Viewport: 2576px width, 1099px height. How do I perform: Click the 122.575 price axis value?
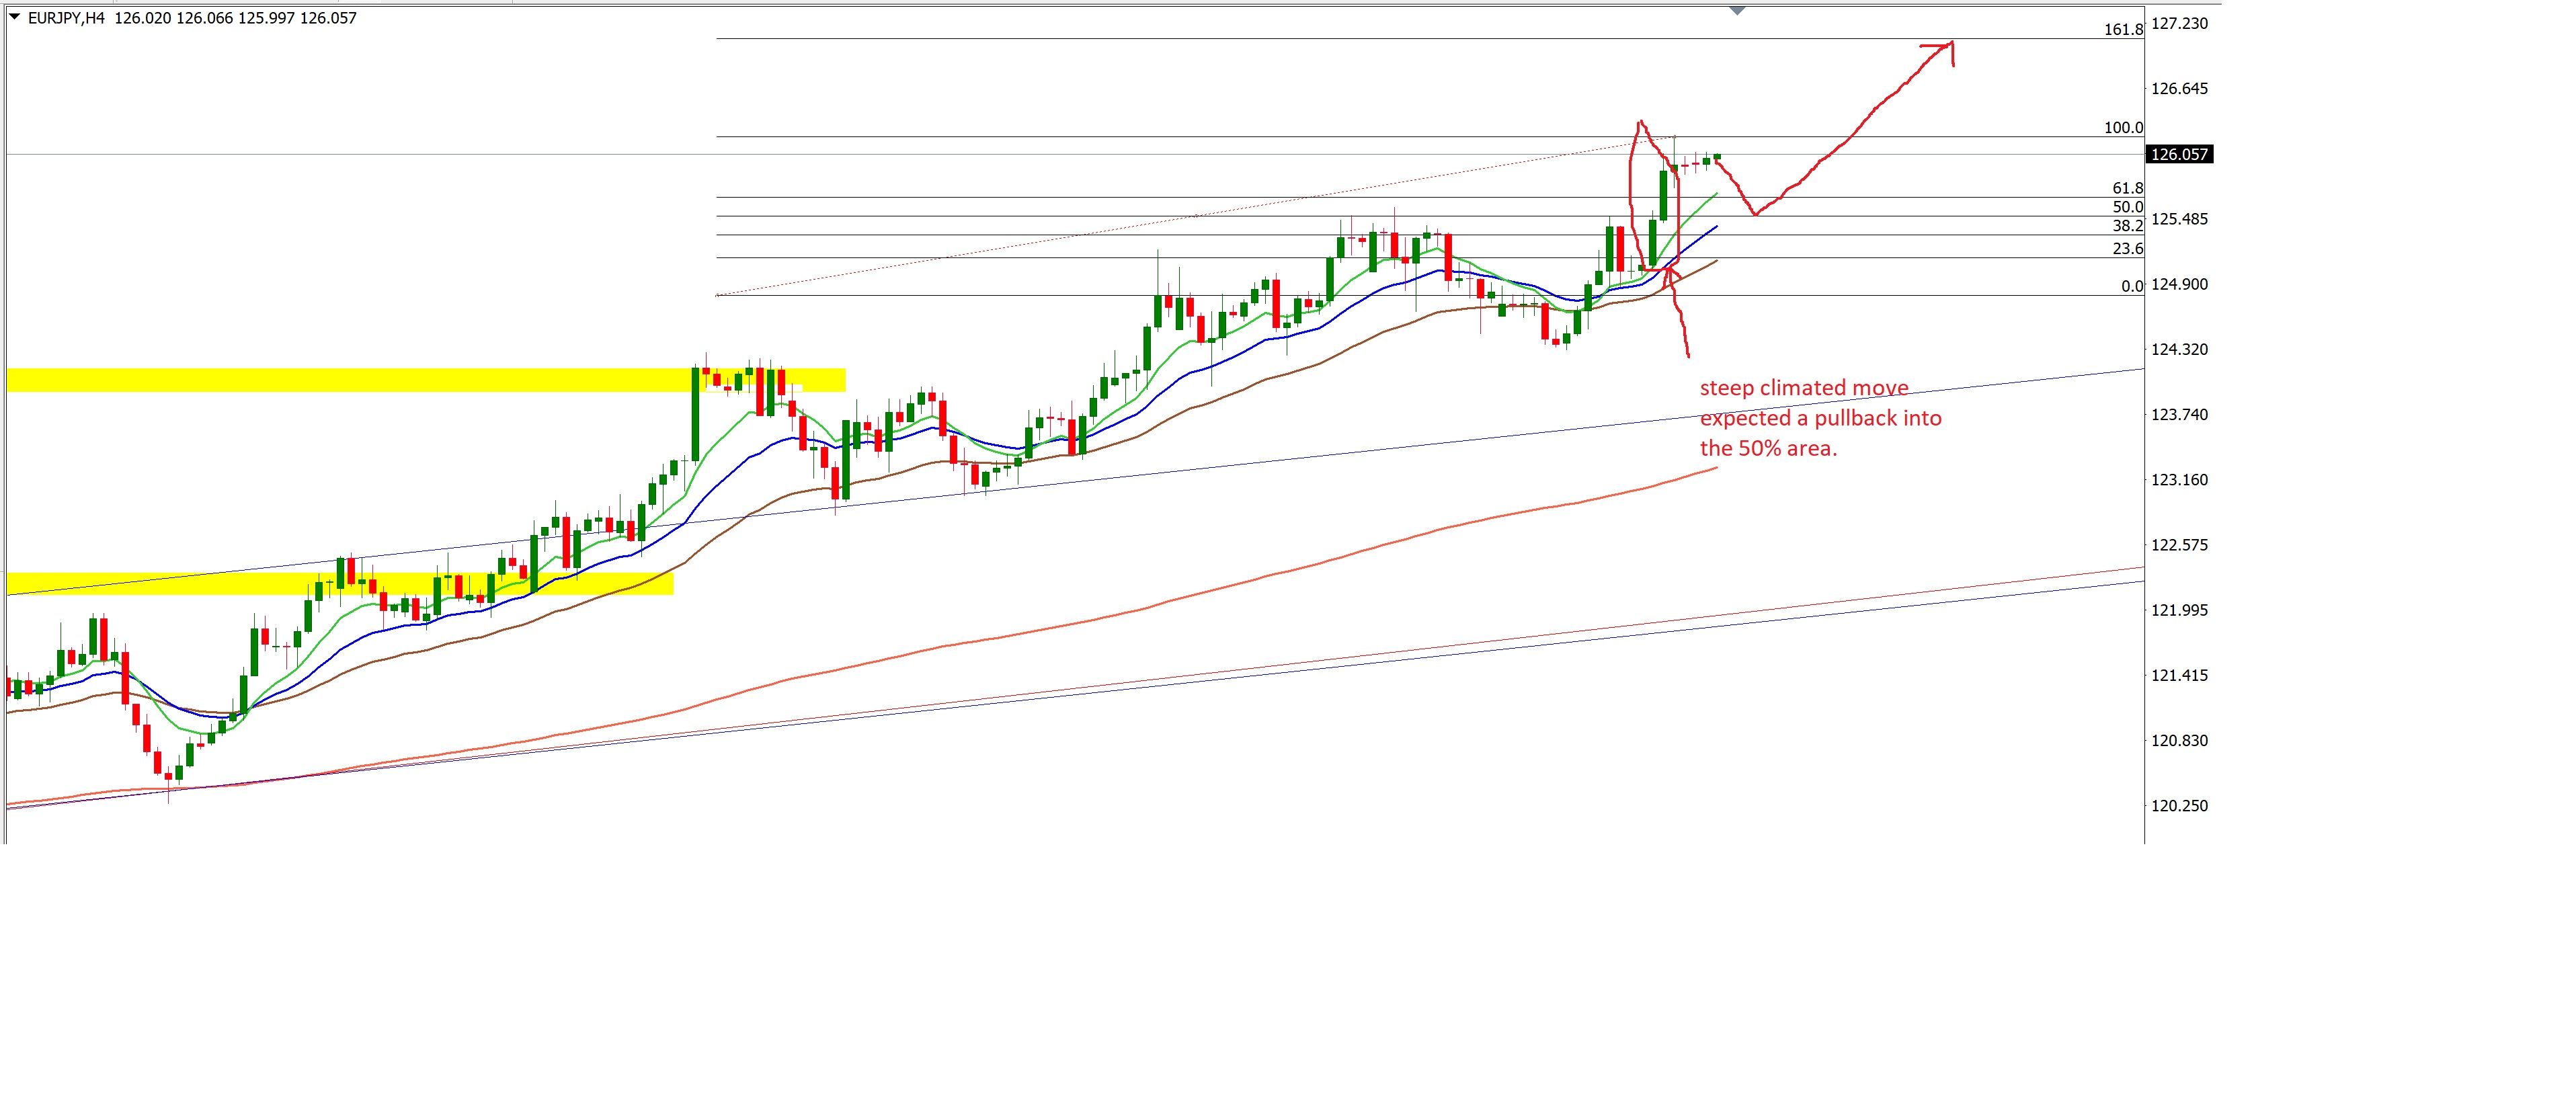tap(2179, 545)
